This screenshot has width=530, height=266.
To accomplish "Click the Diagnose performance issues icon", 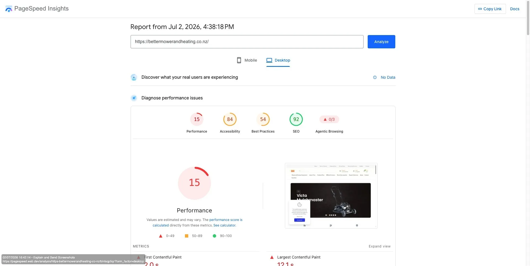I will [134, 98].
